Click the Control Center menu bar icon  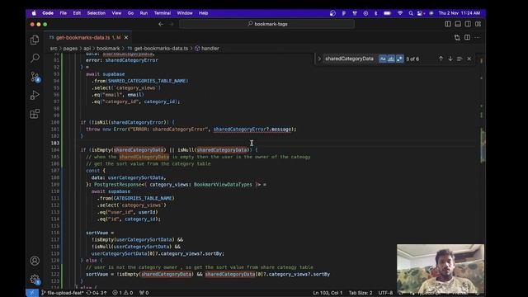pos(421,13)
